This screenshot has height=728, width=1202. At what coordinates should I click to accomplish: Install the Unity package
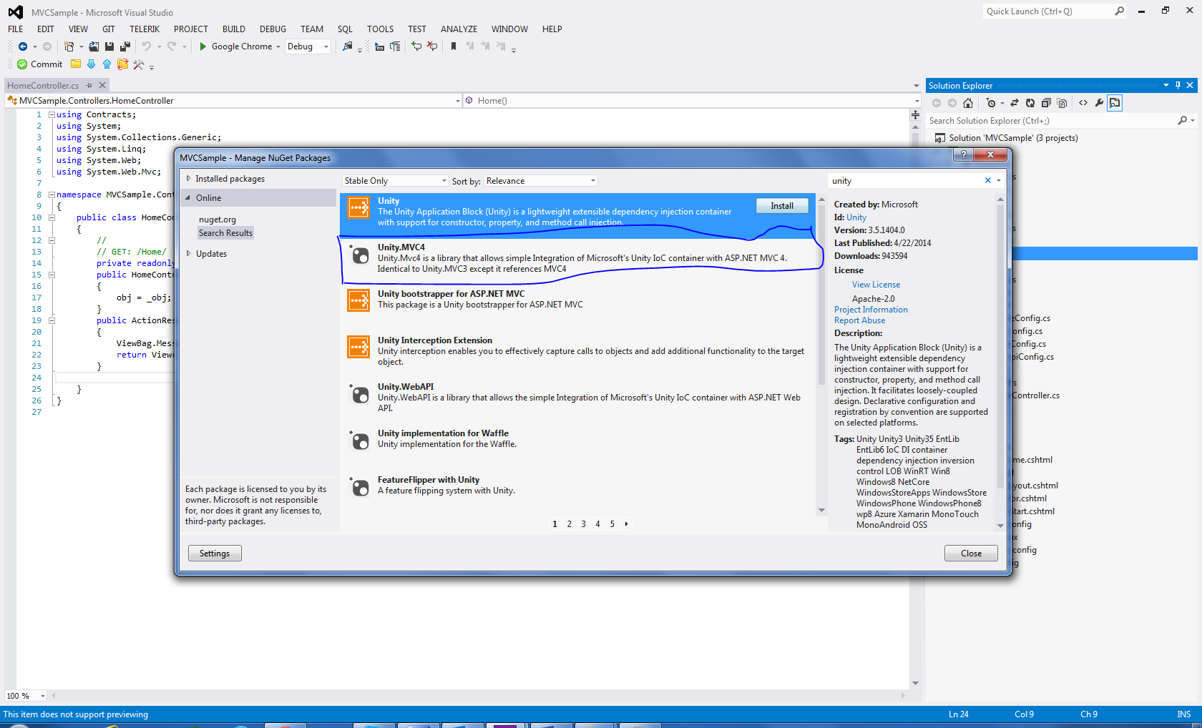[x=782, y=206]
